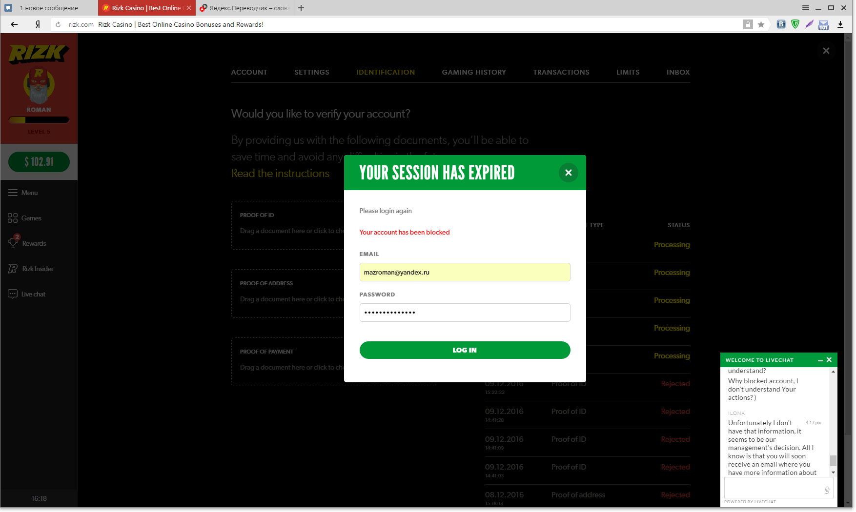856x512 pixels.
Task: Click the Rejected status in the 14:41:28 row
Action: coord(675,412)
